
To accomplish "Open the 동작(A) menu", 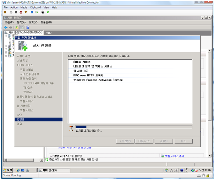I will tap(21, 22).
